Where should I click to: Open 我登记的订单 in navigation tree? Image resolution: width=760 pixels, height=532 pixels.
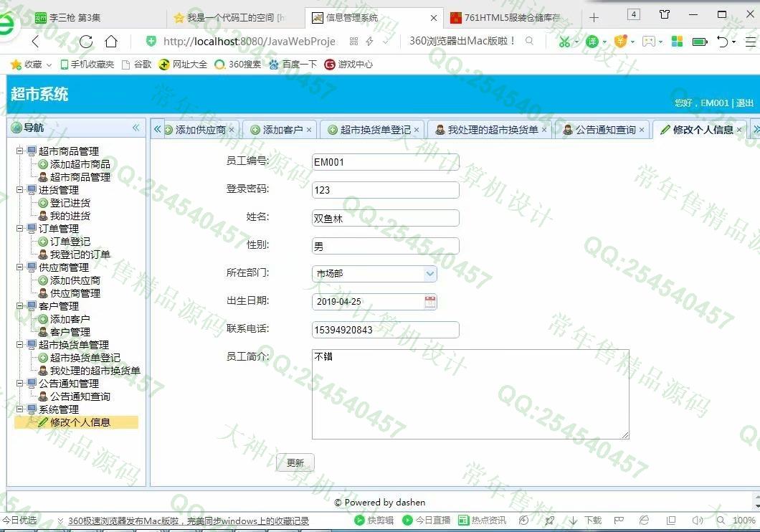click(x=74, y=255)
